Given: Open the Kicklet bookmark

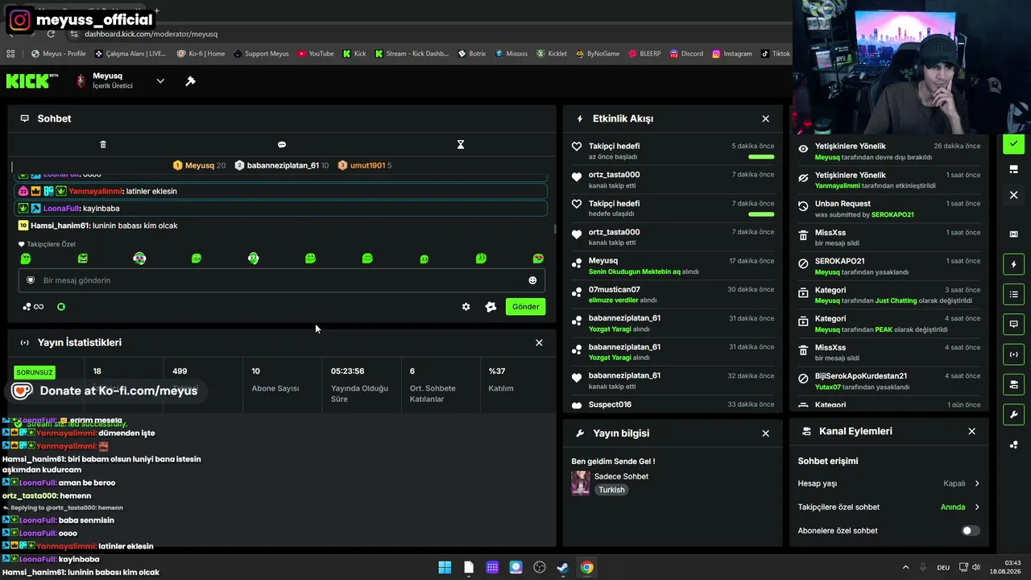Looking at the screenshot, I should point(551,54).
